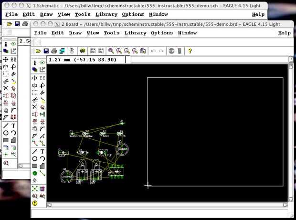Select the Arc tool in Board window
Screen dimensions: 296x220
[42, 159]
